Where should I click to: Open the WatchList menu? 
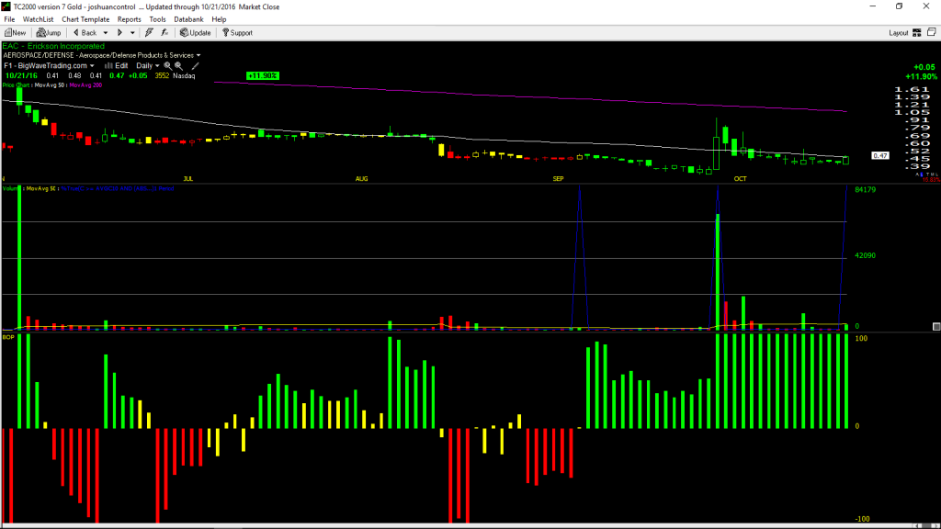[38, 19]
